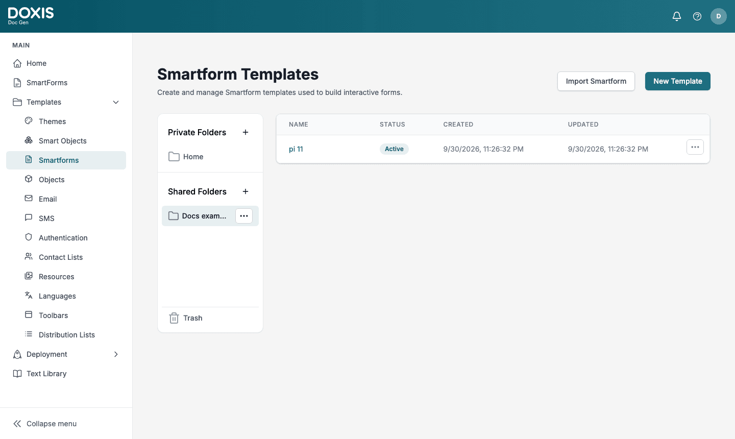Image resolution: width=735 pixels, height=439 pixels.
Task: Click New Template button
Action: coord(678,81)
